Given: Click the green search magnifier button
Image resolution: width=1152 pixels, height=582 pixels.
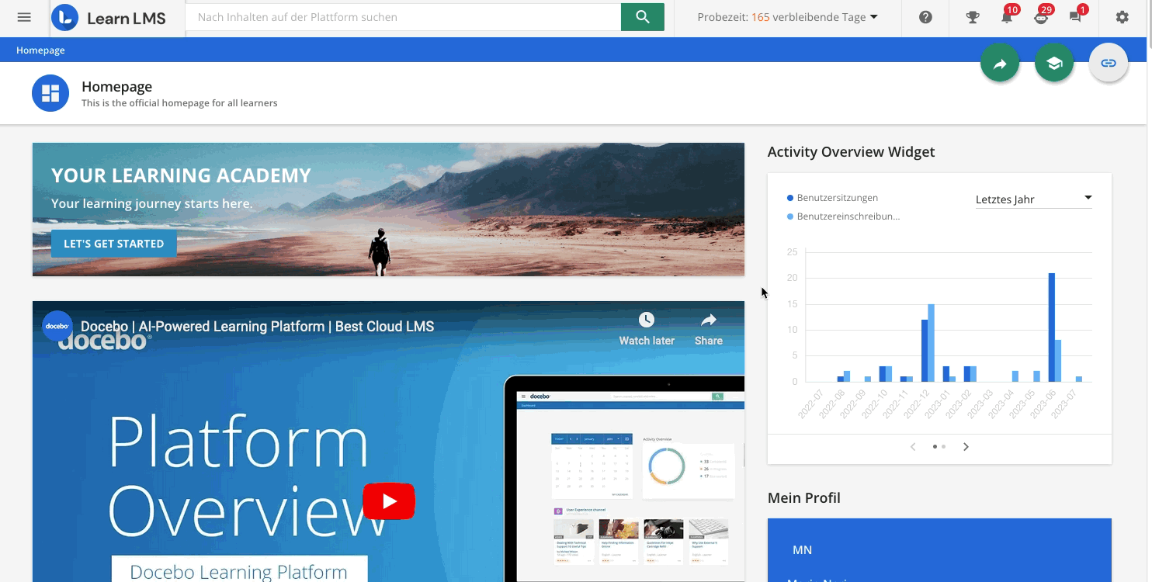Looking at the screenshot, I should pos(642,17).
